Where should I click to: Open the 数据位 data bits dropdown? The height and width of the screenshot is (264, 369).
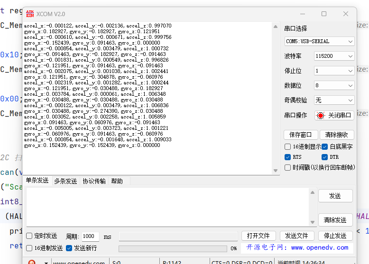click(x=334, y=85)
